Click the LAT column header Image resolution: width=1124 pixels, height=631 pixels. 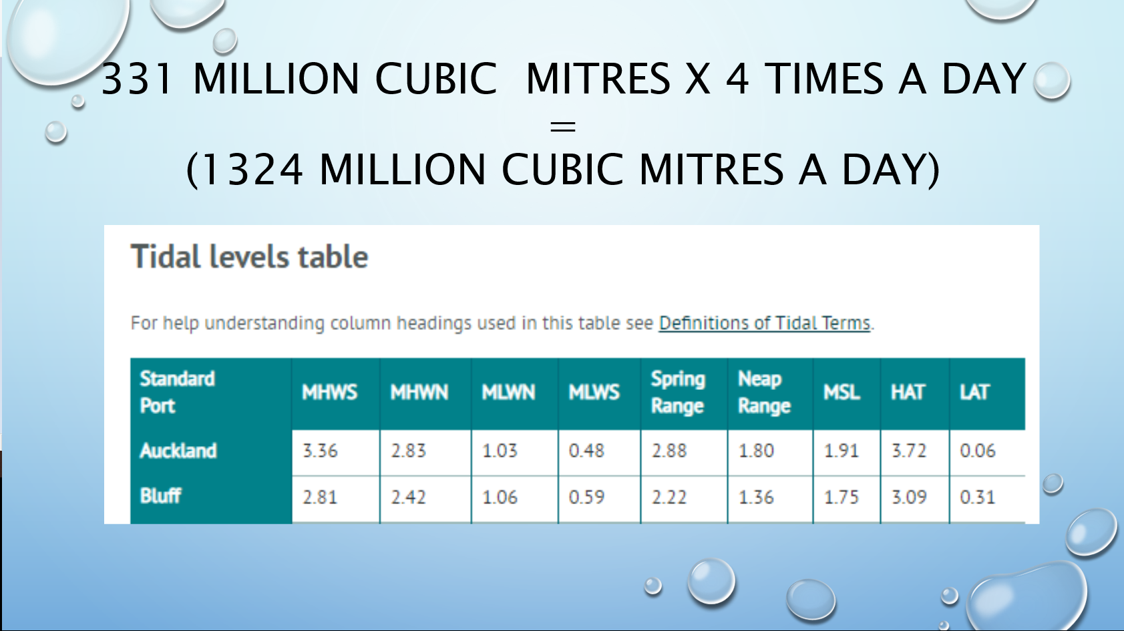(974, 393)
